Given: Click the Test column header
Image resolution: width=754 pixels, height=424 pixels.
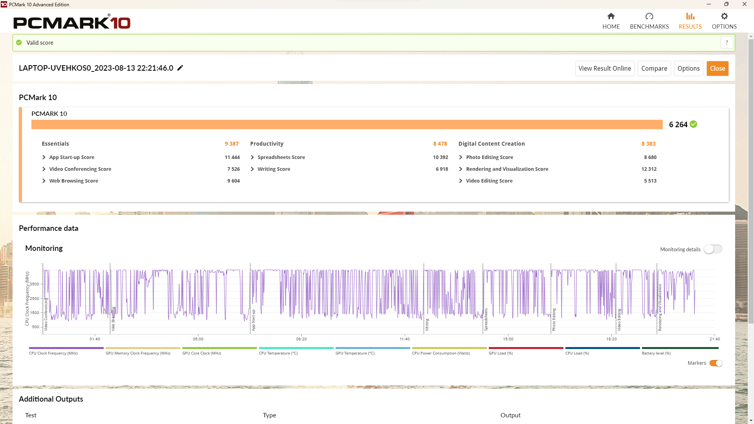Looking at the screenshot, I should pos(31,415).
